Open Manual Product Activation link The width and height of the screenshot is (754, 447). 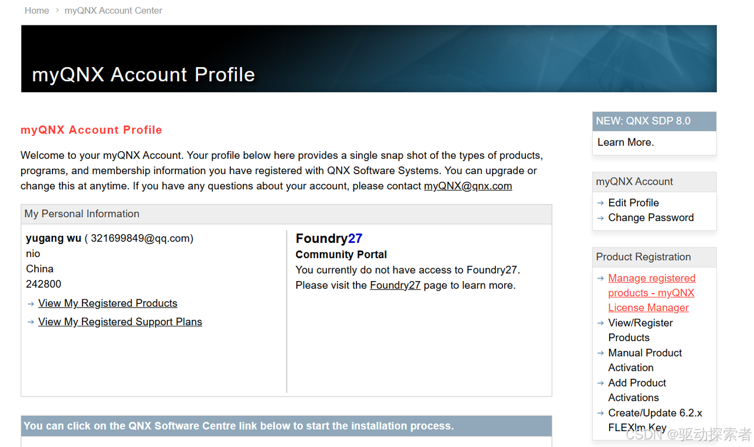click(x=645, y=360)
